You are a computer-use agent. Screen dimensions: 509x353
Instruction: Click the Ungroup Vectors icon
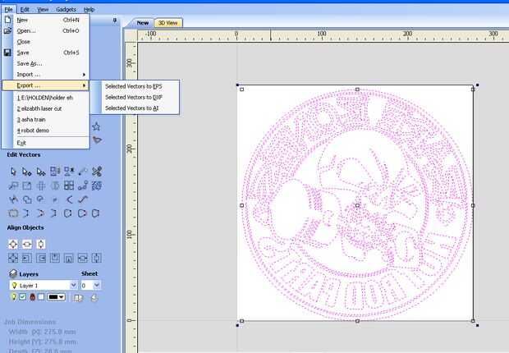point(69,171)
